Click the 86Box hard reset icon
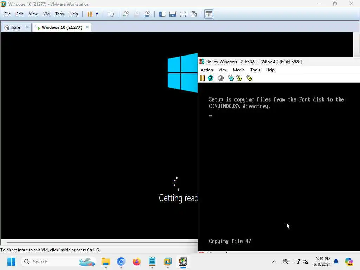Image resolution: width=360 pixels, height=270 pixels. (x=211, y=78)
